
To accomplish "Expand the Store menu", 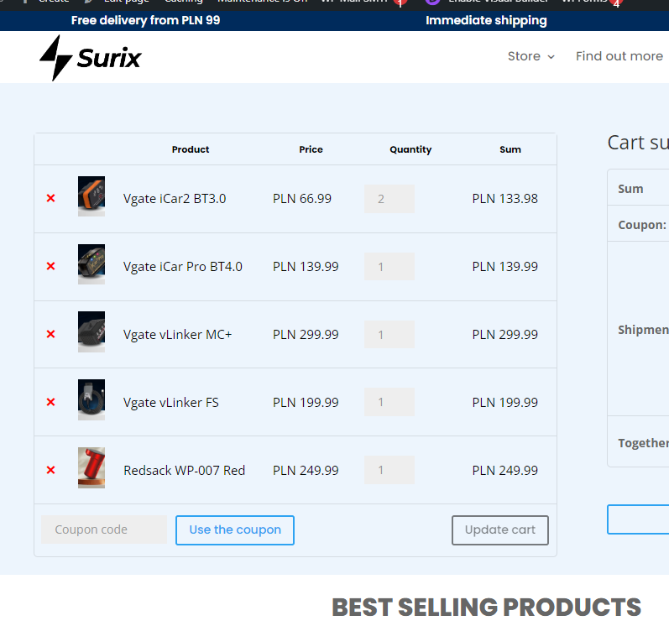I will pyautogui.click(x=531, y=56).
